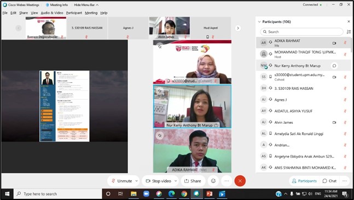
Task: Click camera icon on s30000@student.upm.edu.my row
Action: [x=334, y=77]
